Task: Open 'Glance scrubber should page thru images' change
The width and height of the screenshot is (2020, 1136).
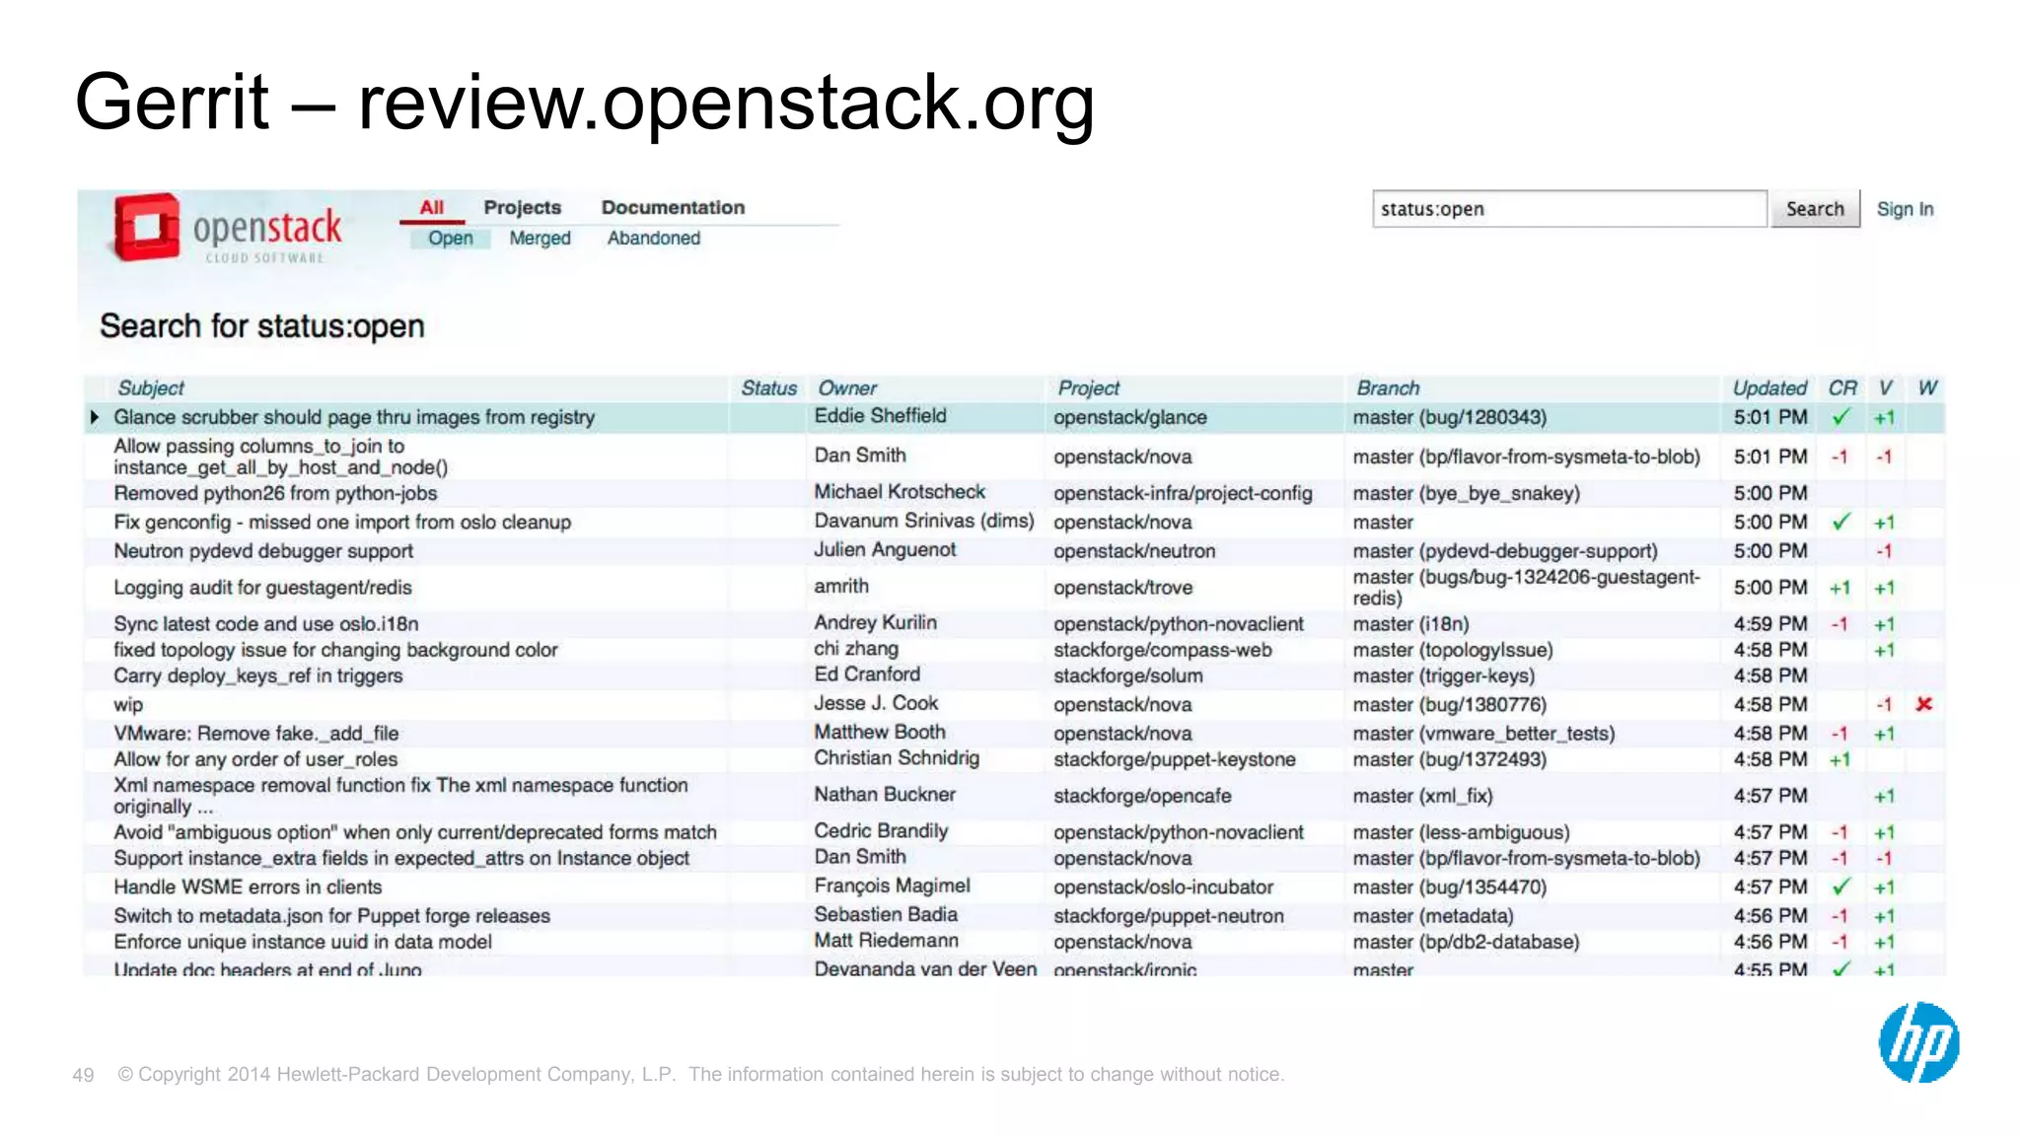Action: (x=354, y=417)
